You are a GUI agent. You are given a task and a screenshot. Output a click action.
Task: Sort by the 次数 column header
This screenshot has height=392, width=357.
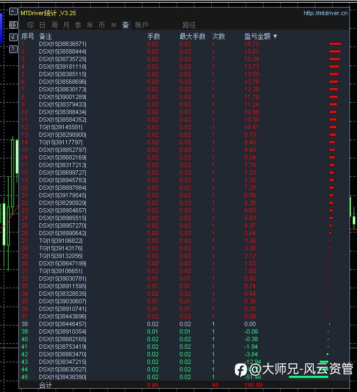(218, 37)
